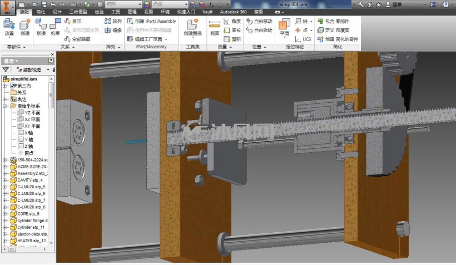Select the 点 work point tool
The image size is (456, 265).
[301, 30]
